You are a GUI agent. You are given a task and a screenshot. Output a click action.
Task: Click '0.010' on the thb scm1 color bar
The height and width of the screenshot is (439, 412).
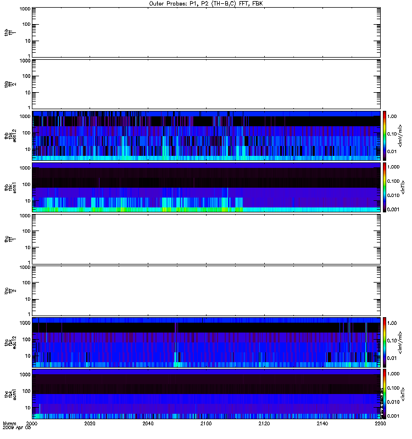[x=393, y=195]
